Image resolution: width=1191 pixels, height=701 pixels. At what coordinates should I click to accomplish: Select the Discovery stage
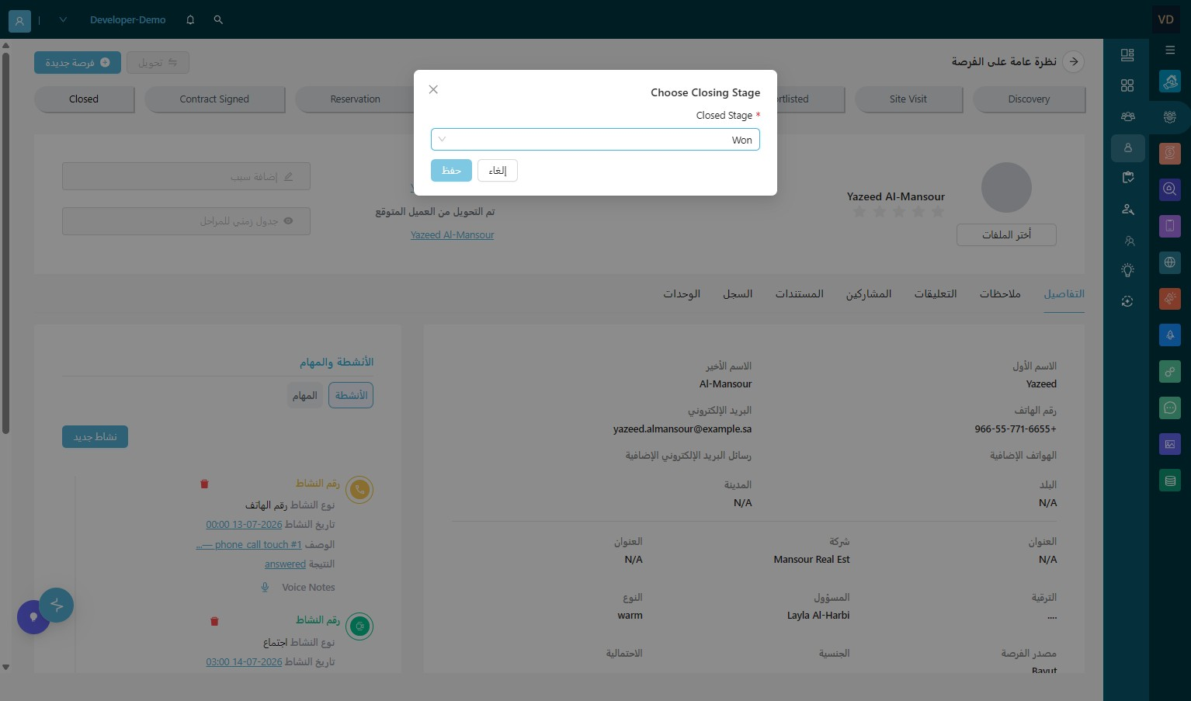coord(1029,99)
